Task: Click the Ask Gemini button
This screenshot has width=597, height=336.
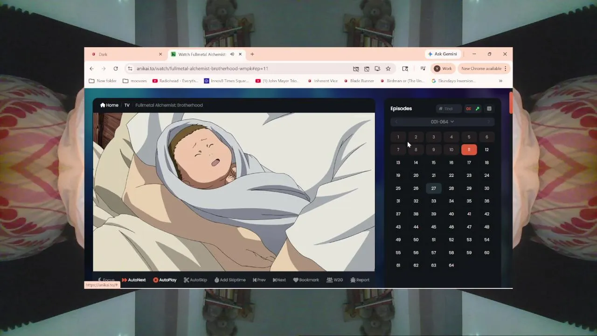Action: pyautogui.click(x=443, y=54)
